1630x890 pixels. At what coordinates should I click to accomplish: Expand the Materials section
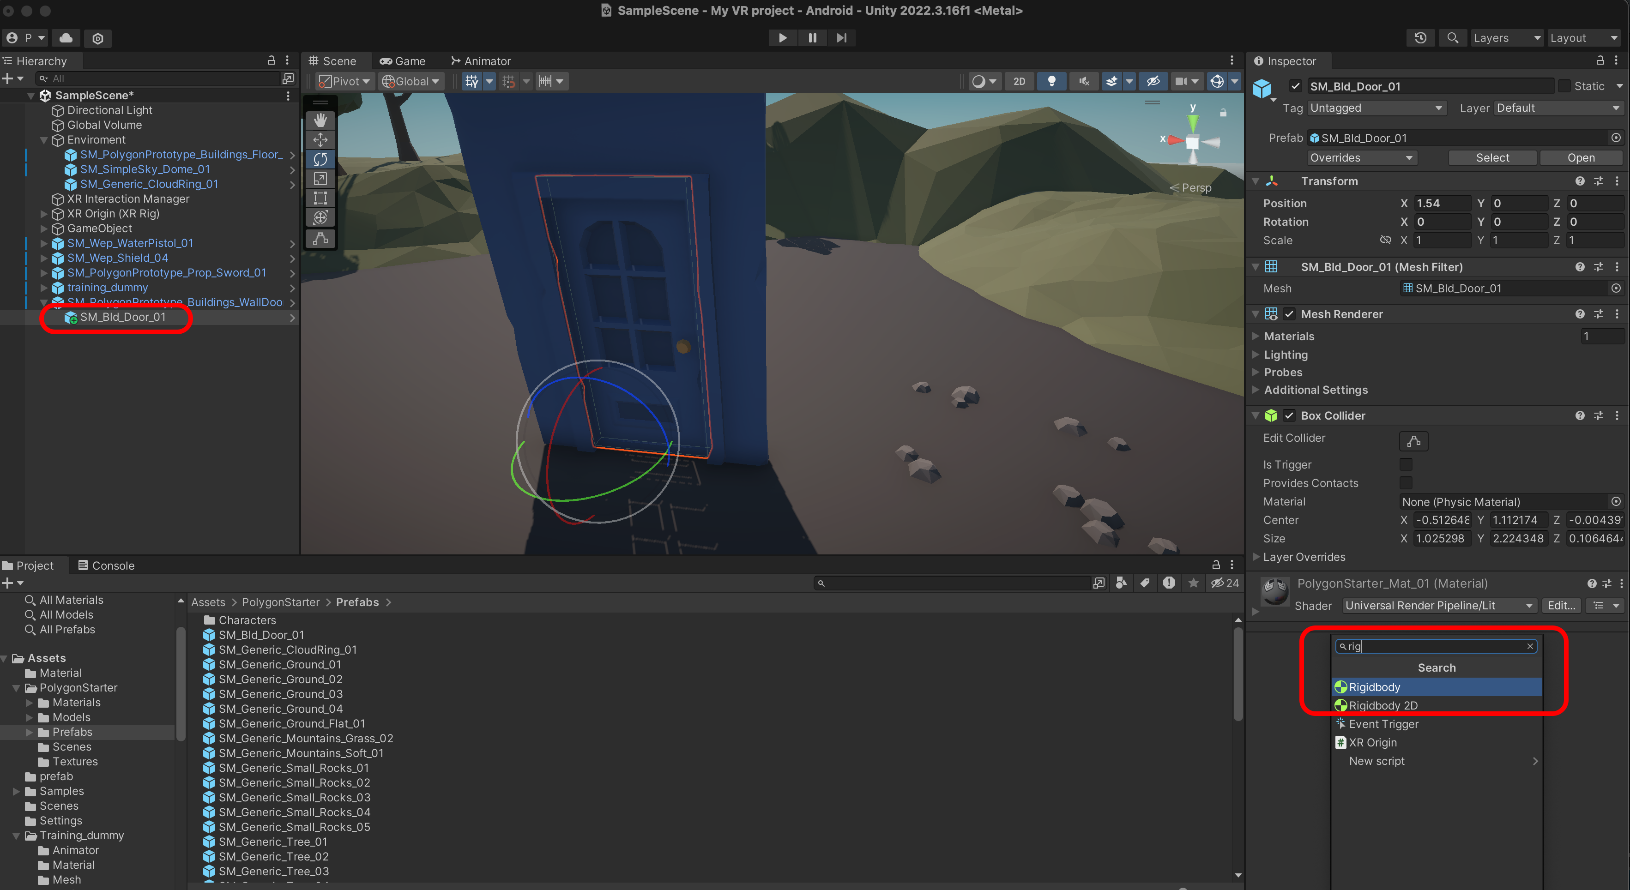pos(1288,337)
